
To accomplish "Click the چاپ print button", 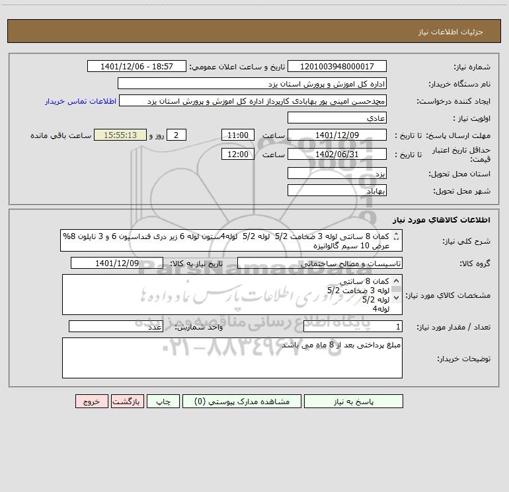I will tap(163, 402).
